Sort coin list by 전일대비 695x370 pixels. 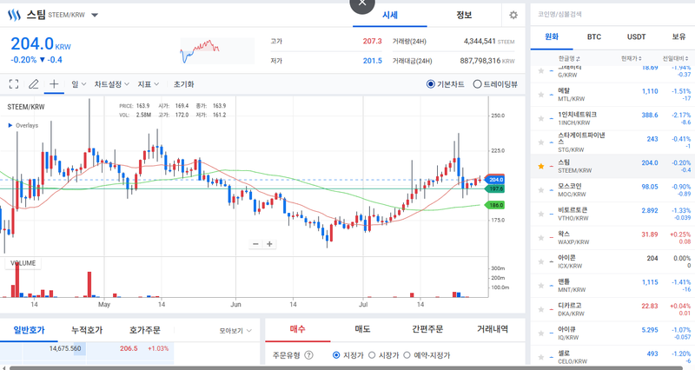676,58
